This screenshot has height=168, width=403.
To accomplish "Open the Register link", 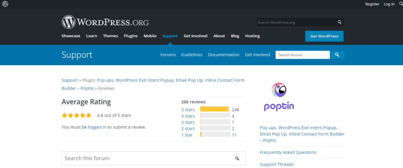I will click(x=372, y=4).
